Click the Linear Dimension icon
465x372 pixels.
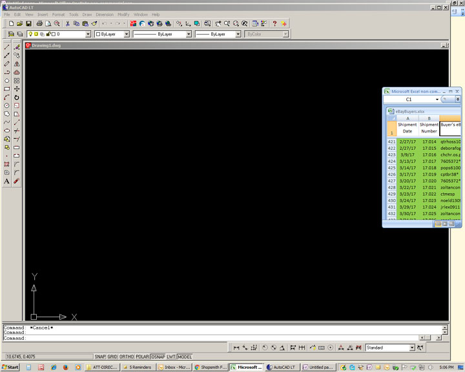tap(236, 347)
